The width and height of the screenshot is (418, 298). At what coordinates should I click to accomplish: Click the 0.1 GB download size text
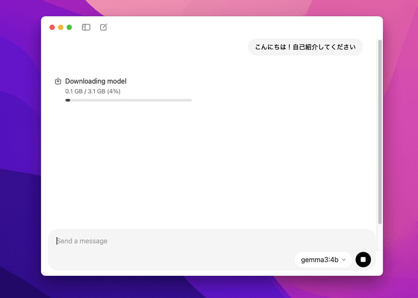click(x=92, y=91)
